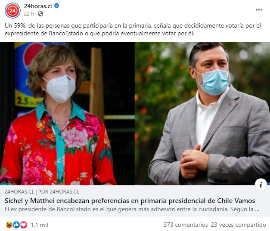The image size is (270, 231).
Task: Open the three-dot post options menu
Action: [x=259, y=10]
